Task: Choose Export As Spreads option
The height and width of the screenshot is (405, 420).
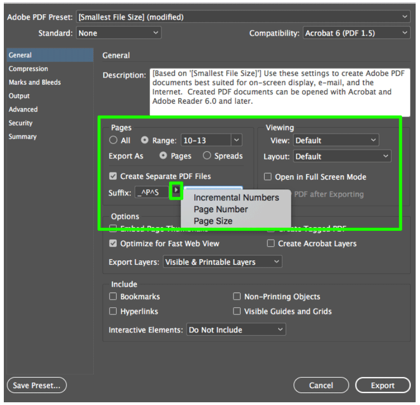Action: click(x=207, y=156)
